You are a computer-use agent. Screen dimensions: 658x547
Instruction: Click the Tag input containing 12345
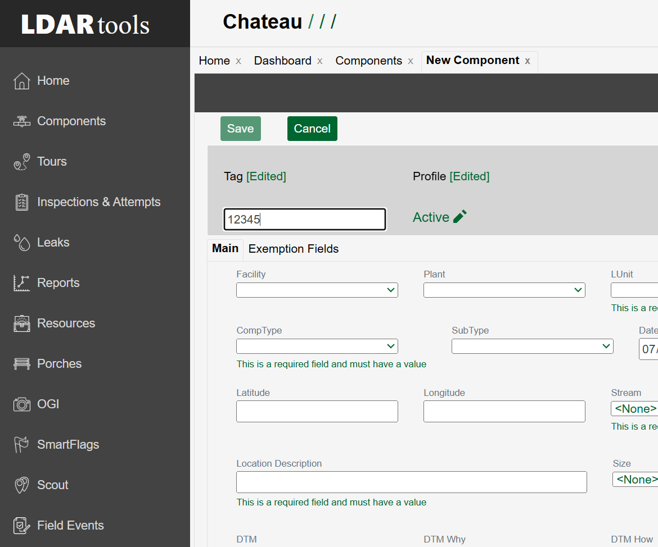305,219
